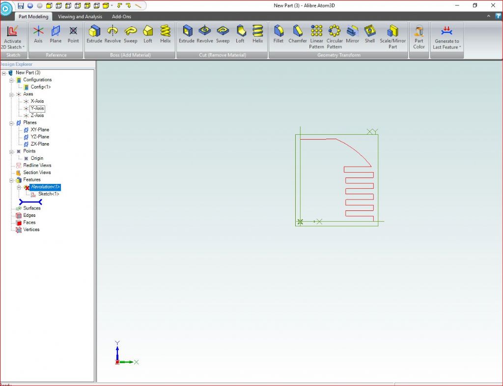Create a Linear Pattern

(317, 37)
